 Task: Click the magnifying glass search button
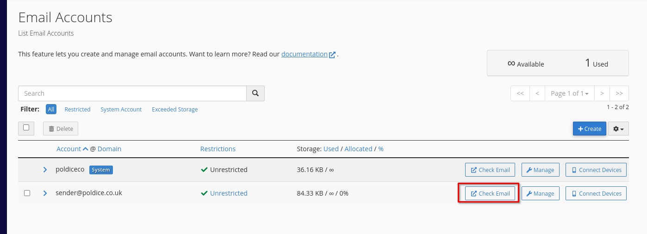coord(255,93)
